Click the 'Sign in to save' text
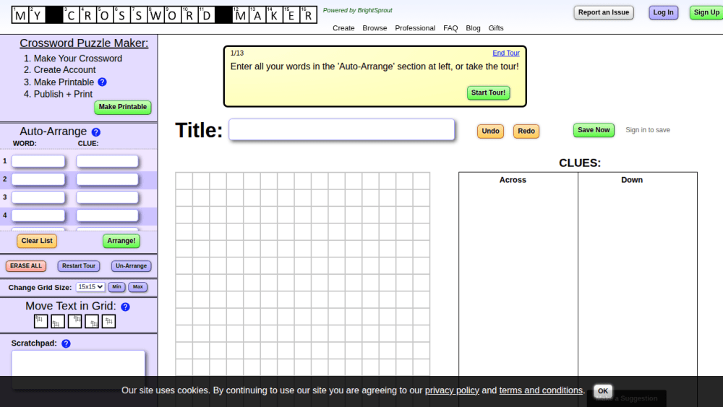The width and height of the screenshot is (723, 407). tap(647, 130)
